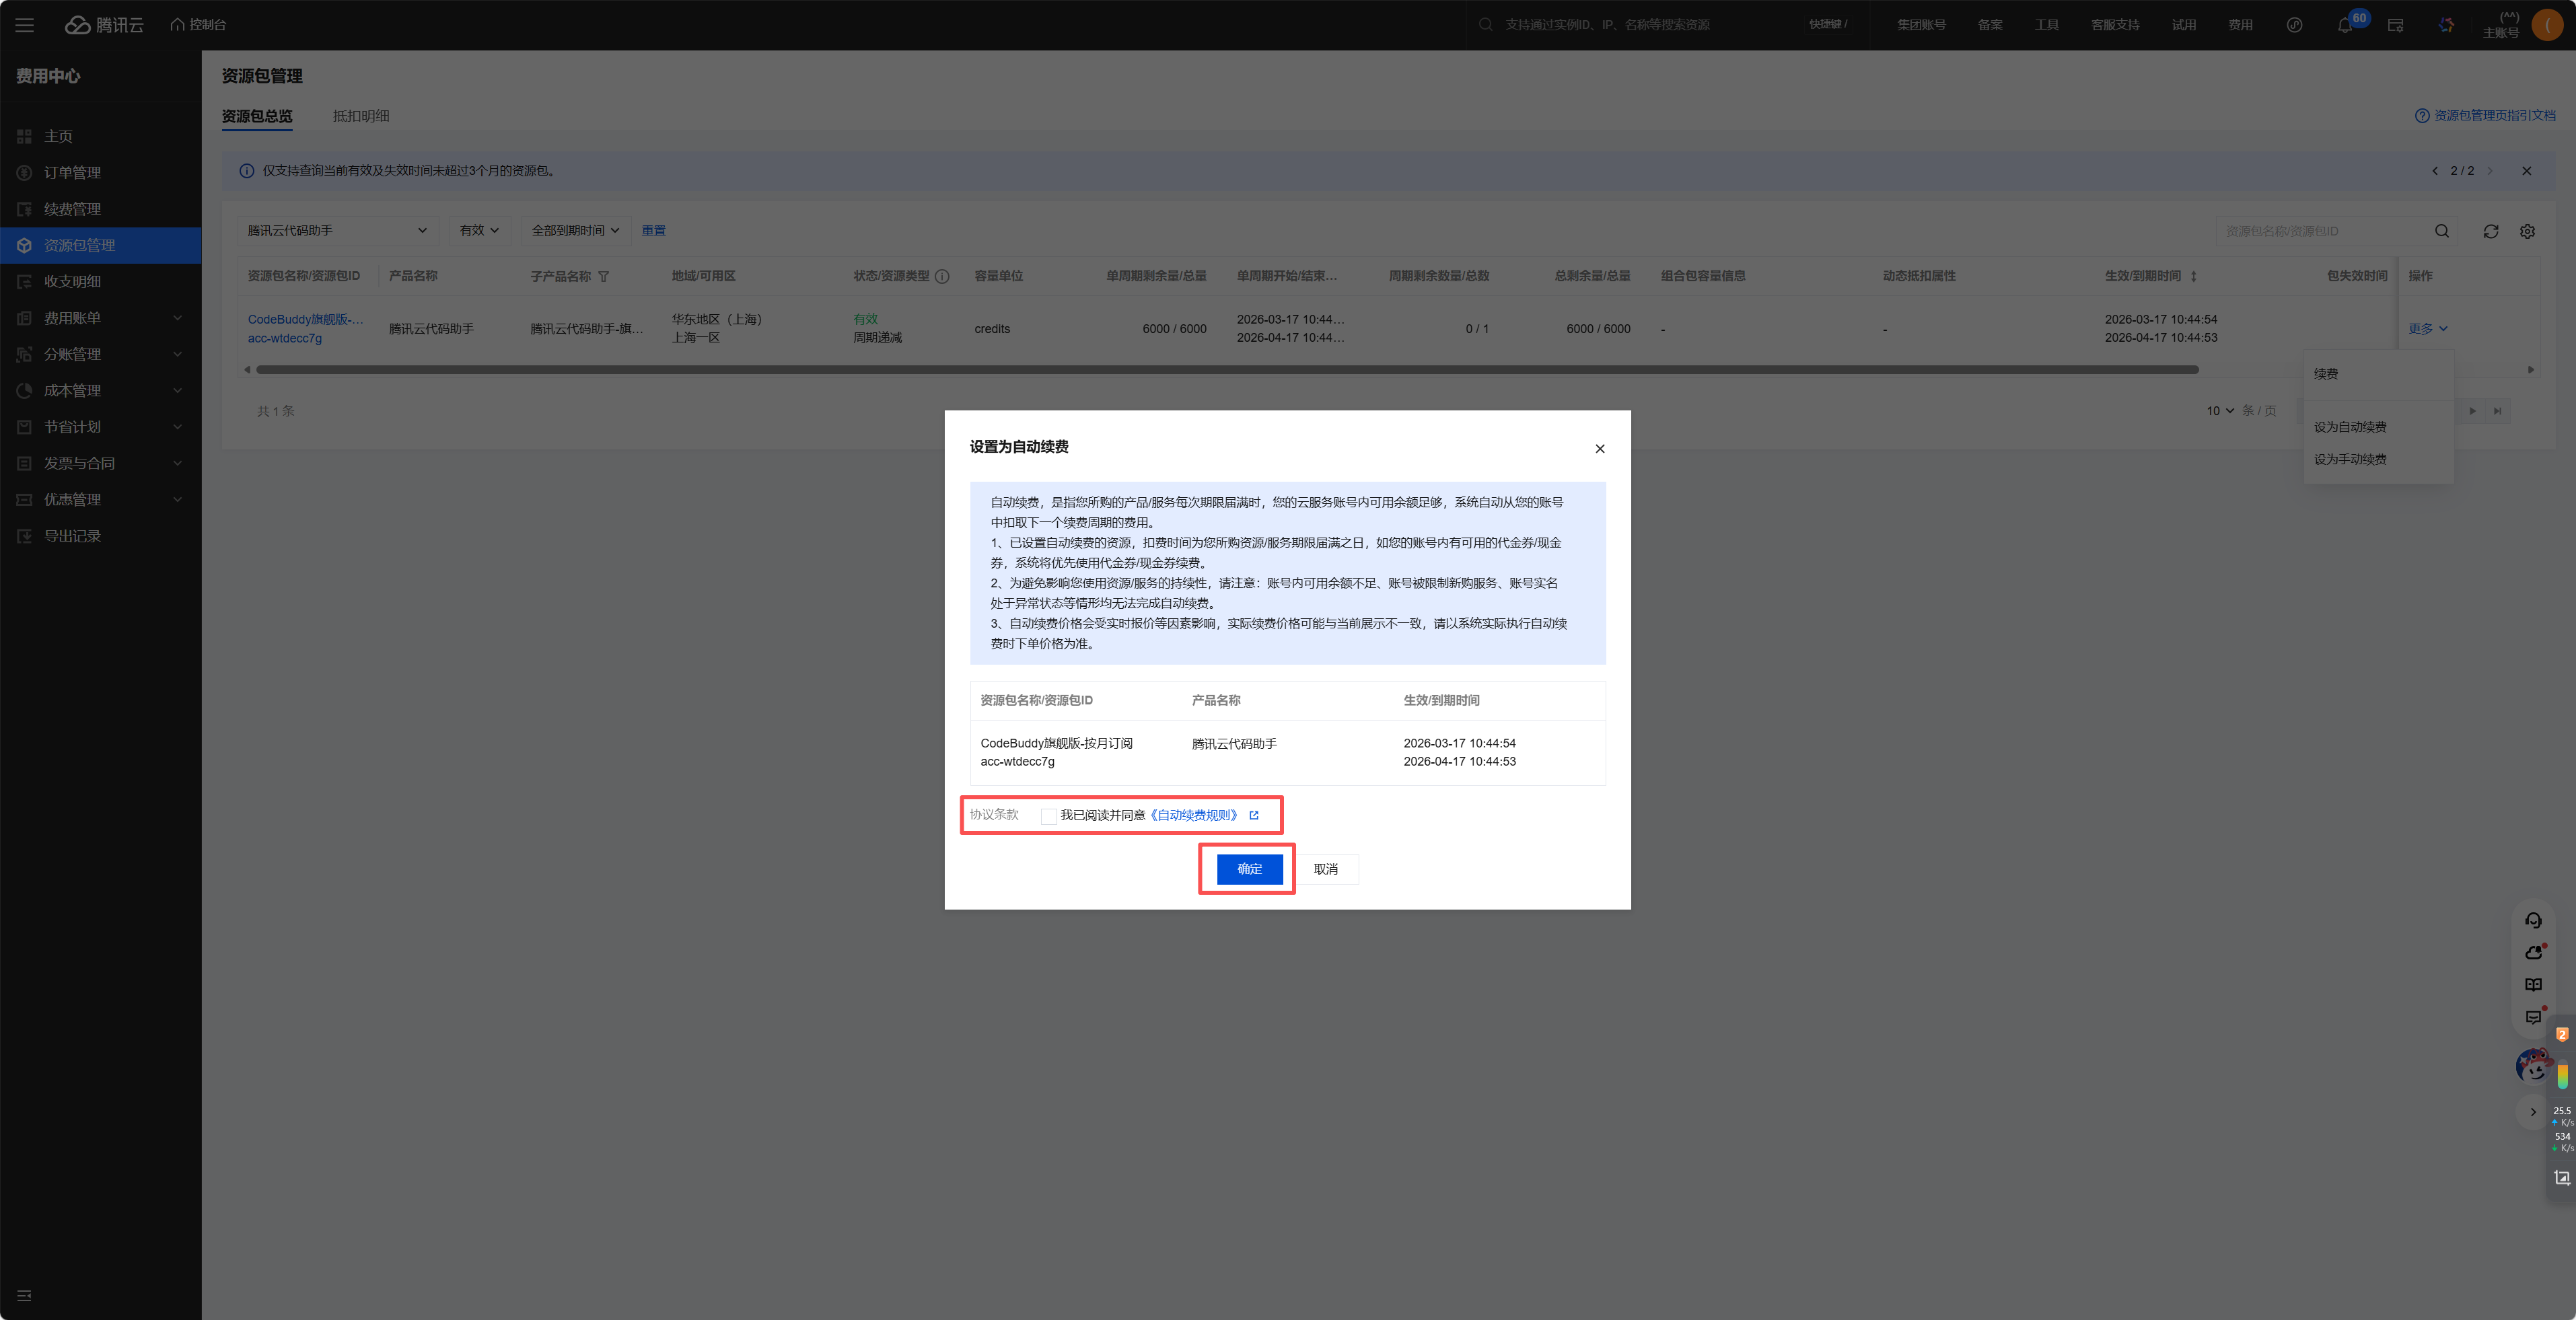Screen dimensions: 2576x1320
Task: Collapse the sidebar using the bottom icon
Action: coord(25,1295)
